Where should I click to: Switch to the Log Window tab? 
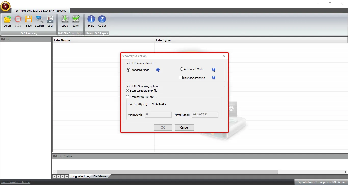coord(80,176)
